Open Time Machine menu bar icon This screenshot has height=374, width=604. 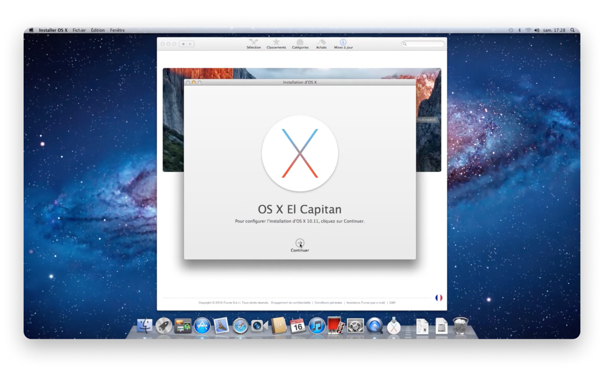(511, 30)
